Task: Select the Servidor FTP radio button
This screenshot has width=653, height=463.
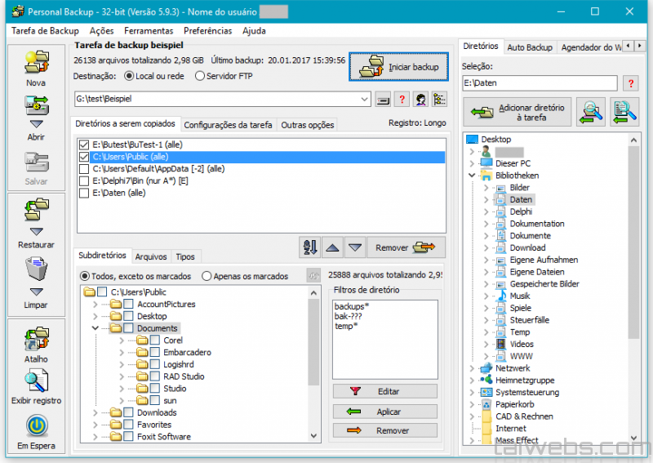Action: pos(200,76)
